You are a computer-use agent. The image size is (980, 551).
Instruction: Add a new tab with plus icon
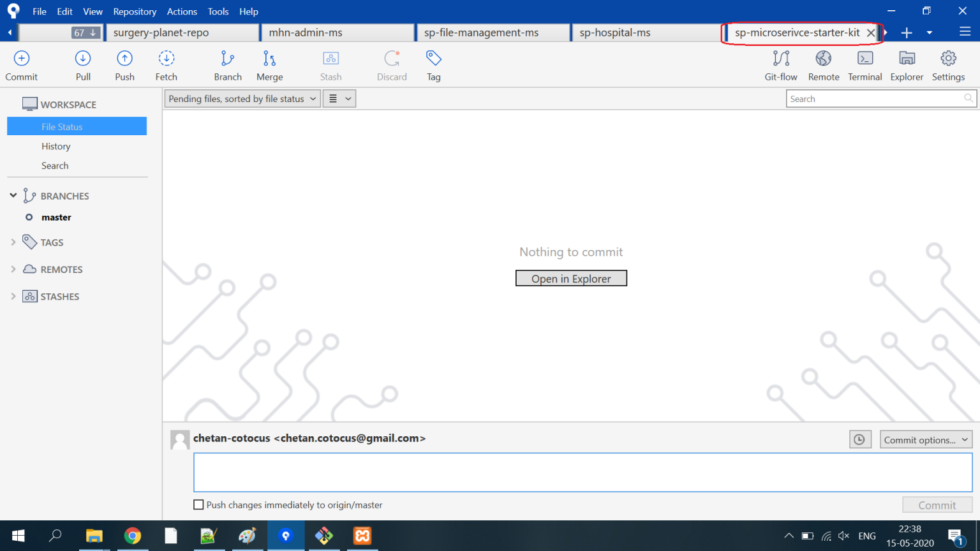coord(907,33)
